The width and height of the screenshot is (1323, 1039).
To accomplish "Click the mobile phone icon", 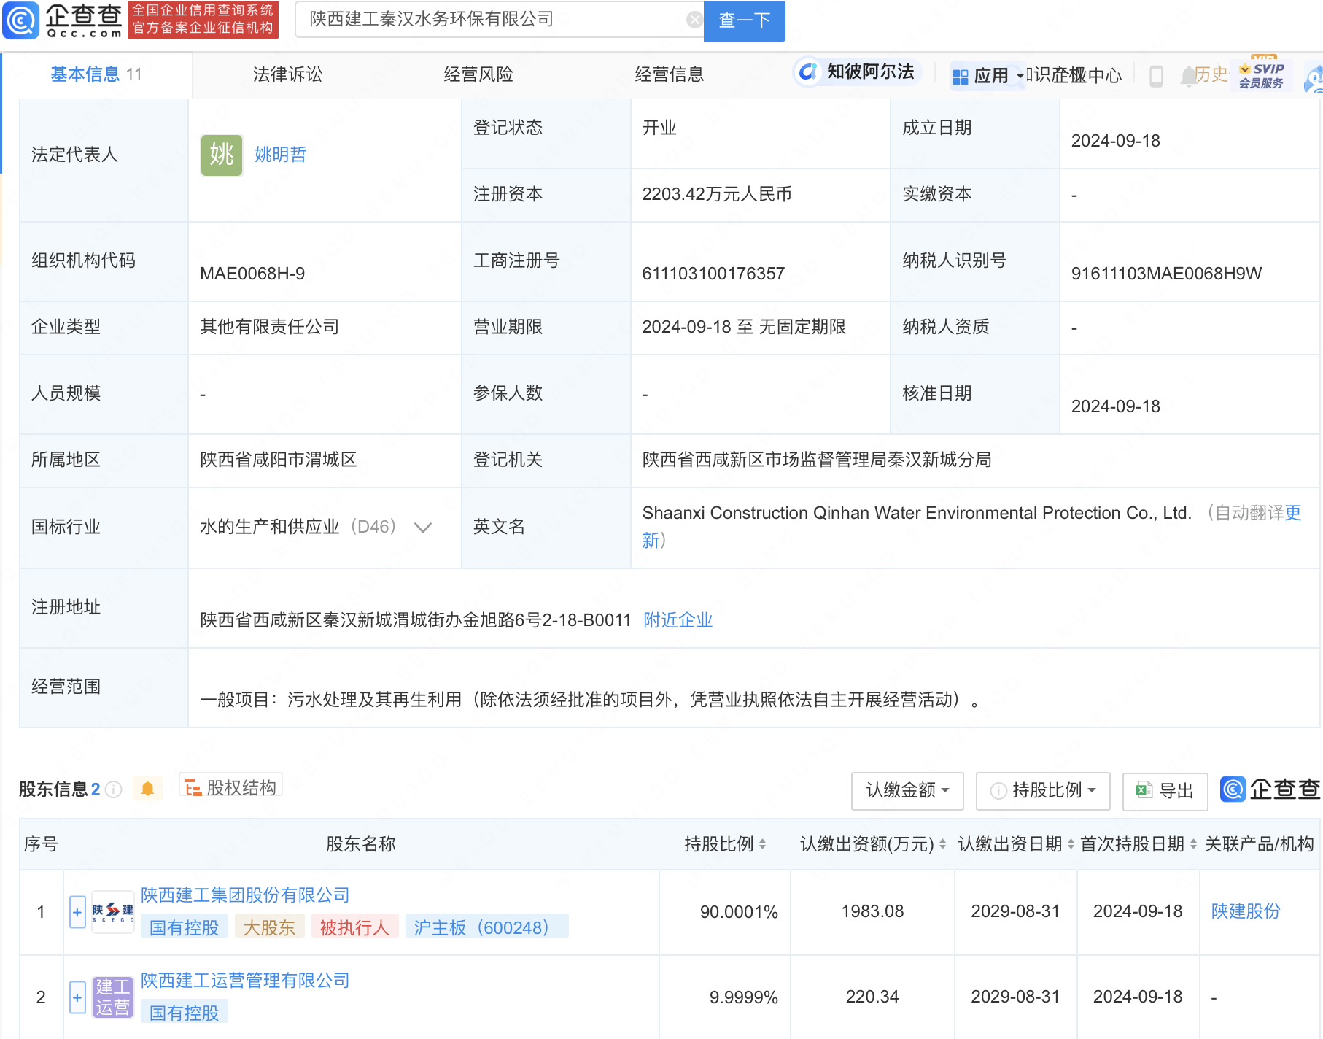I will coord(1156,76).
